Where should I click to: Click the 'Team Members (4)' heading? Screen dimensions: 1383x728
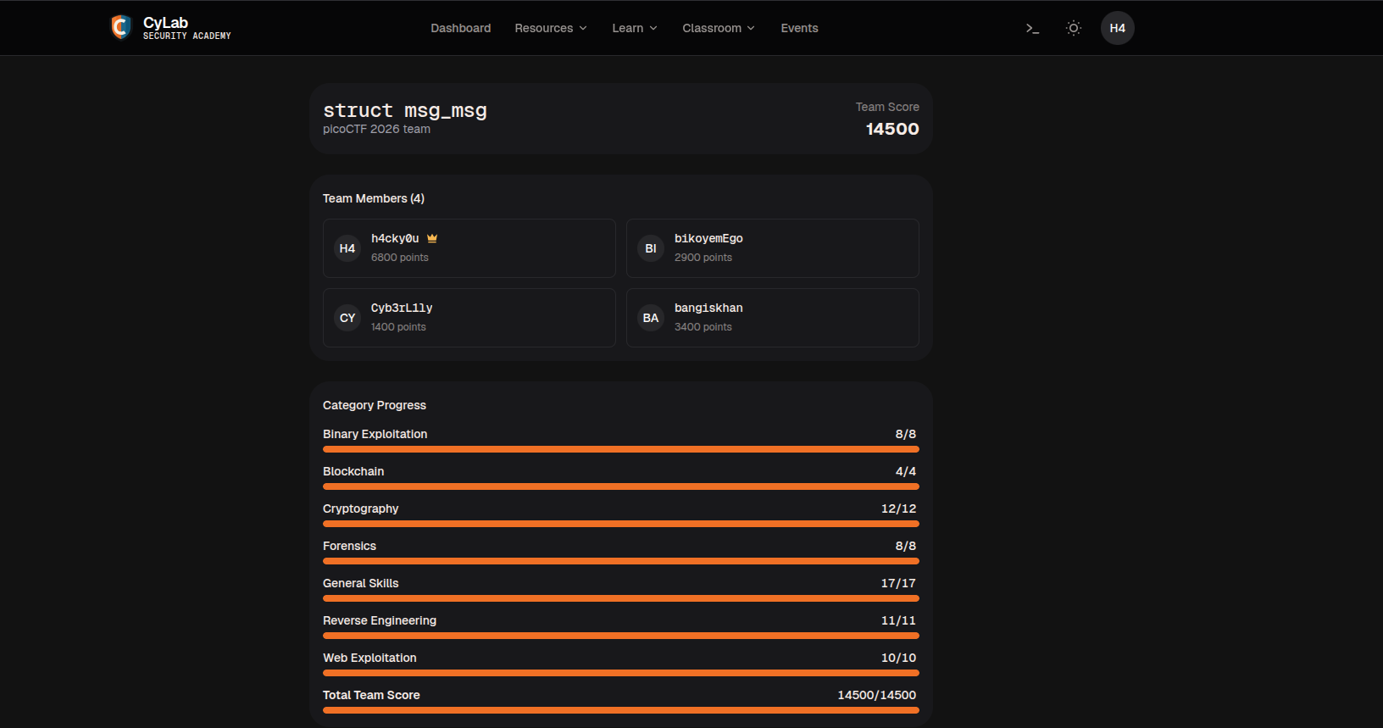(x=374, y=198)
